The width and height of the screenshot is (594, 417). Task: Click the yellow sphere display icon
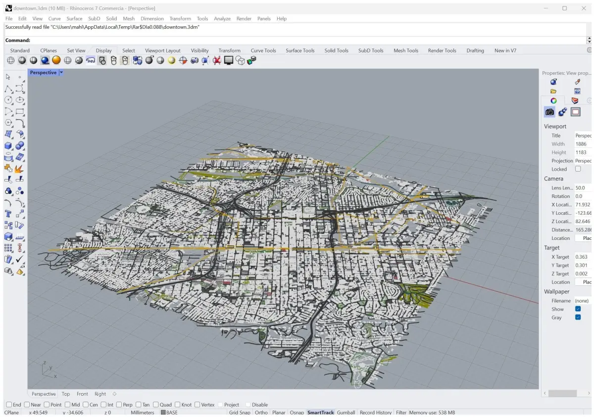172,60
